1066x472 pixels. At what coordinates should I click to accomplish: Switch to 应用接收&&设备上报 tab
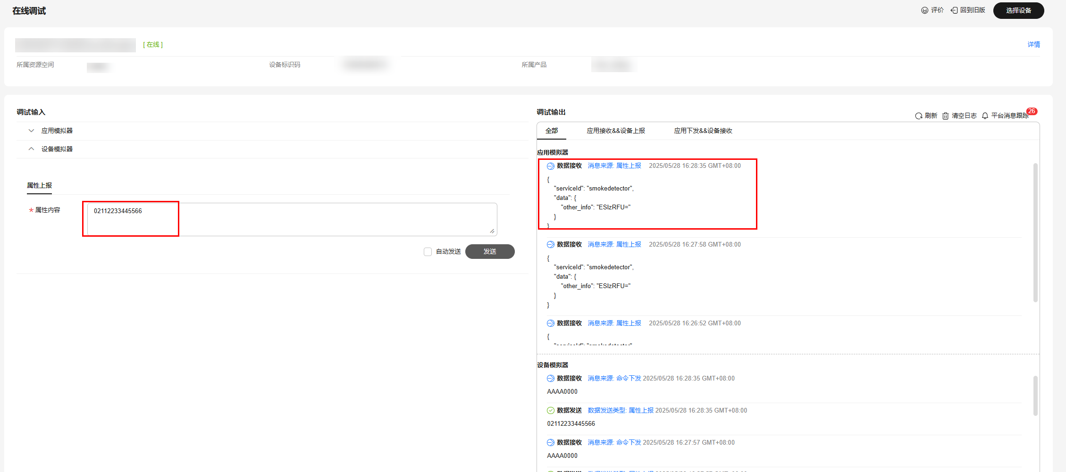click(616, 131)
